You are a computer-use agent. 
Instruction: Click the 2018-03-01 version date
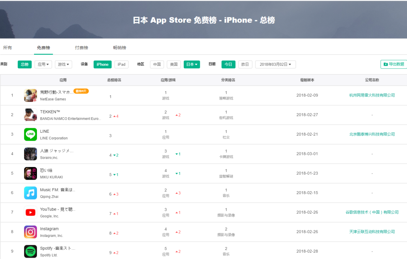pyautogui.click(x=307, y=154)
